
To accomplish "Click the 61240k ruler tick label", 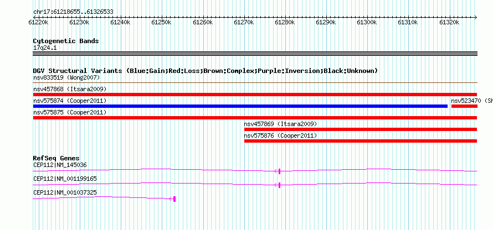I will [120, 22].
